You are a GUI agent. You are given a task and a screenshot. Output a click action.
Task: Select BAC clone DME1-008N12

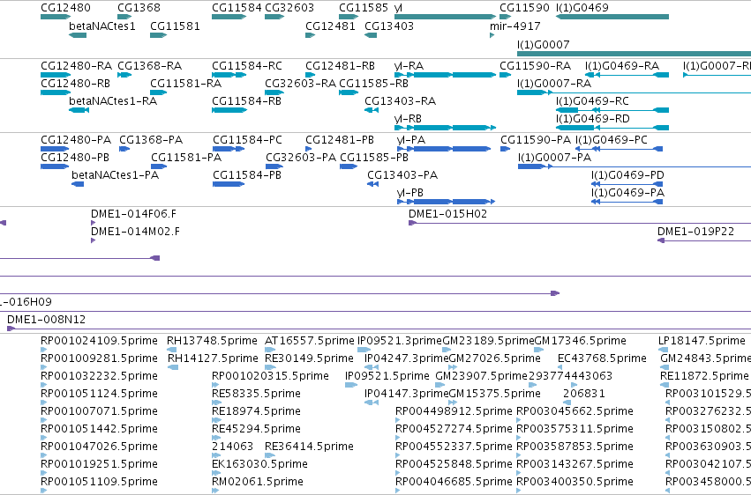(x=379, y=329)
